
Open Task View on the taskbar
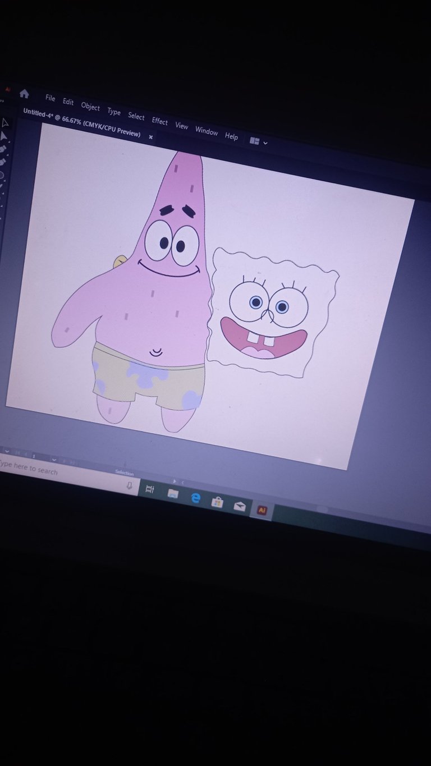click(150, 489)
